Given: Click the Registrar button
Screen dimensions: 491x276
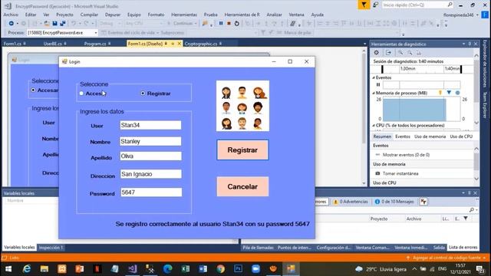Looking at the screenshot, I should tap(242, 150).
